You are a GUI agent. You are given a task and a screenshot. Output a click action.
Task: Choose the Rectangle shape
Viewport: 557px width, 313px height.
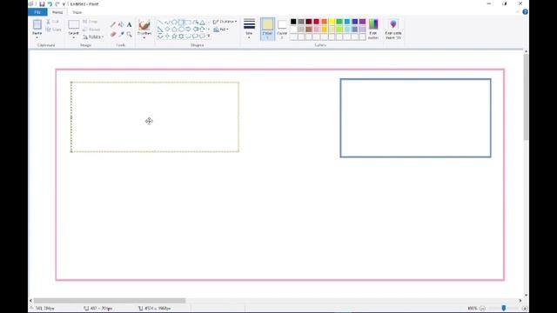pyautogui.click(x=181, y=23)
